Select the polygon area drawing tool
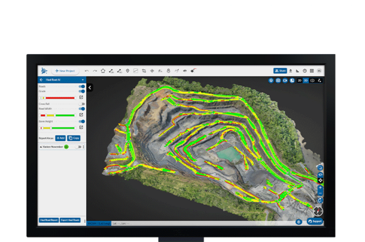 103,71
